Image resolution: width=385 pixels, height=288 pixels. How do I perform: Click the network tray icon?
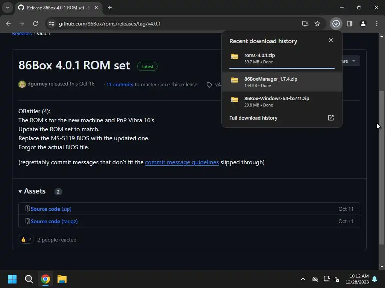coord(327,279)
